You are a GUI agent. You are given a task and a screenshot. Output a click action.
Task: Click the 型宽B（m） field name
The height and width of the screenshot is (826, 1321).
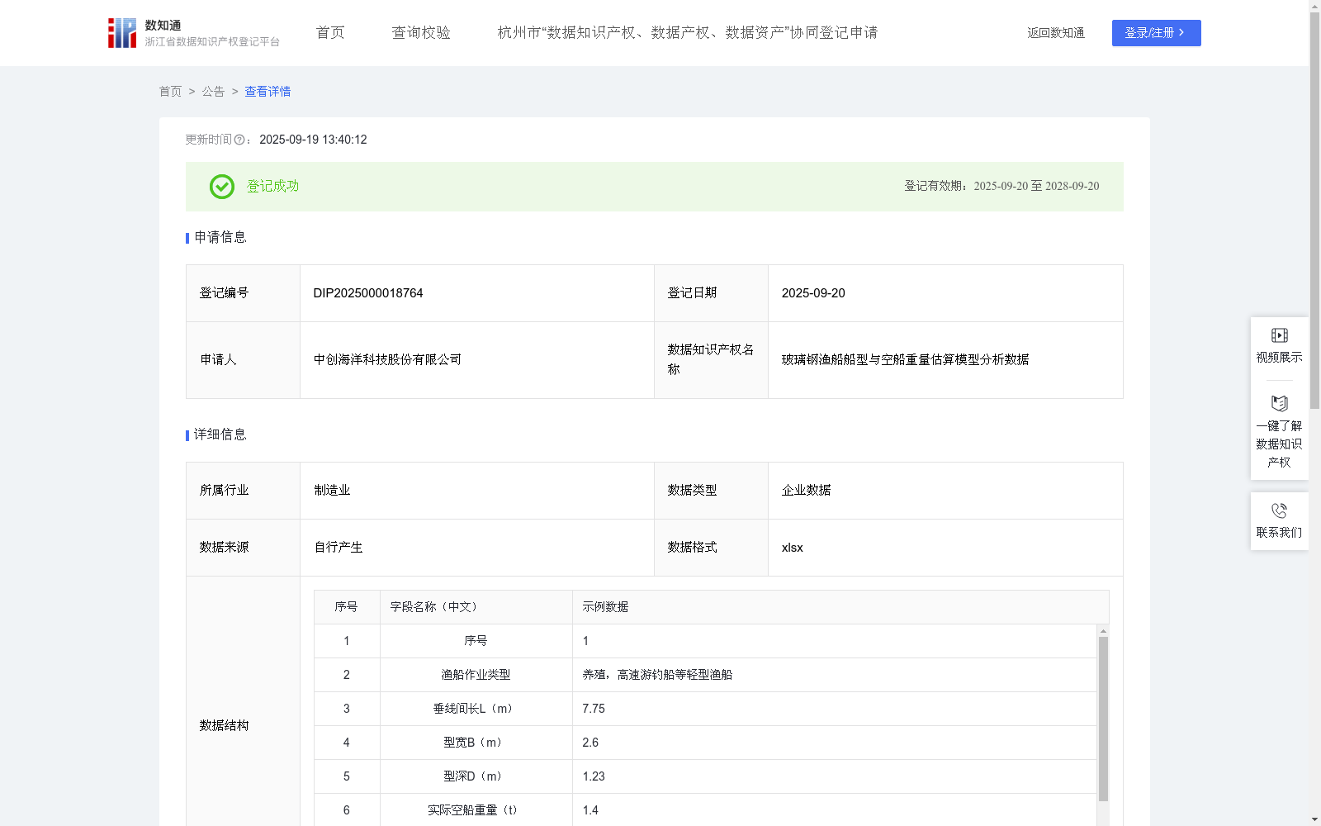476,743
